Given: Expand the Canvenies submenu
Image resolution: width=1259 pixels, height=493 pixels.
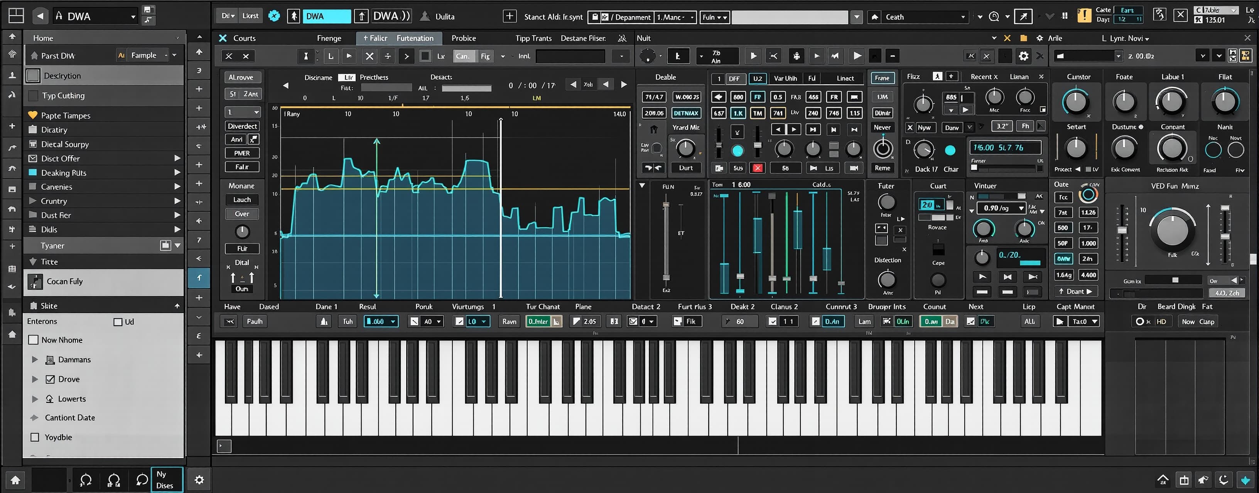Looking at the screenshot, I should 177,186.
